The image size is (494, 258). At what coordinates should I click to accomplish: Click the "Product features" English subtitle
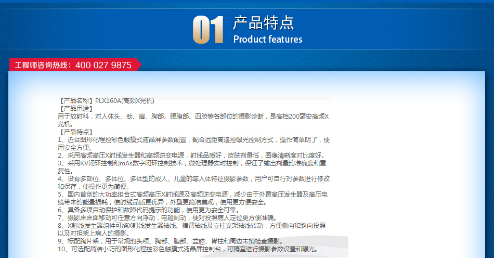point(267,40)
